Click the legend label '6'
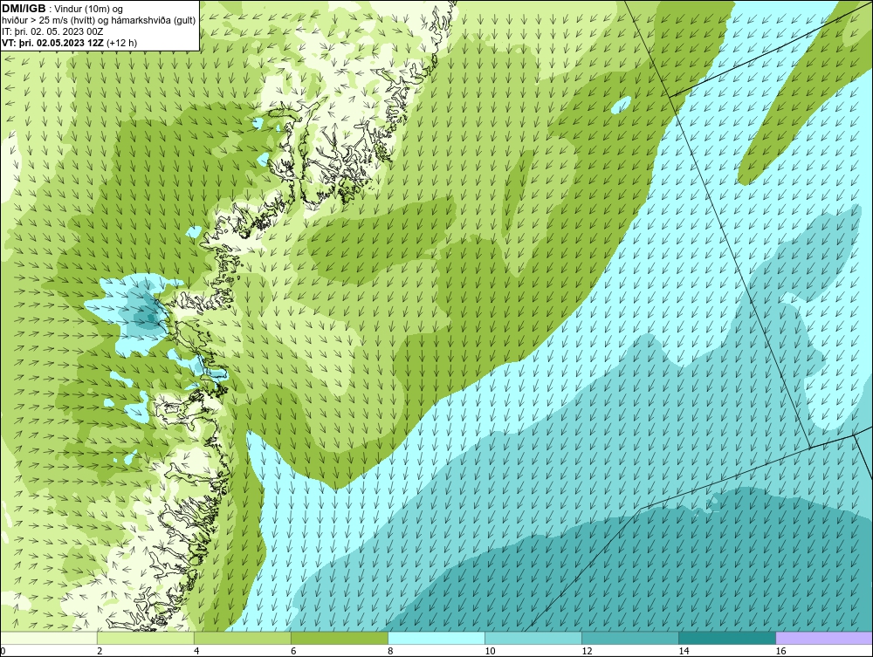The height and width of the screenshot is (657, 873). 293,651
